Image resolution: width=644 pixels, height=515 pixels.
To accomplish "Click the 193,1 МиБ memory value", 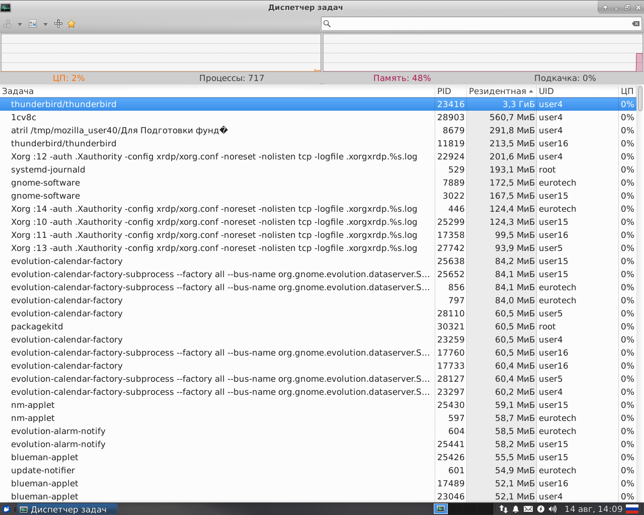I will 512,169.
